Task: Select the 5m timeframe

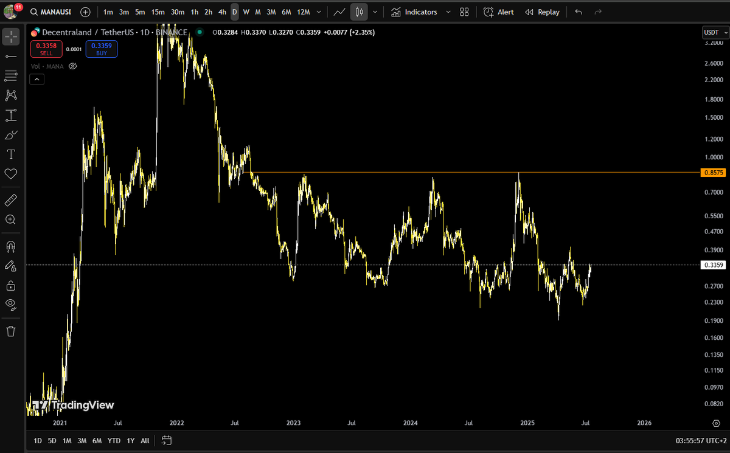Action: (140, 12)
